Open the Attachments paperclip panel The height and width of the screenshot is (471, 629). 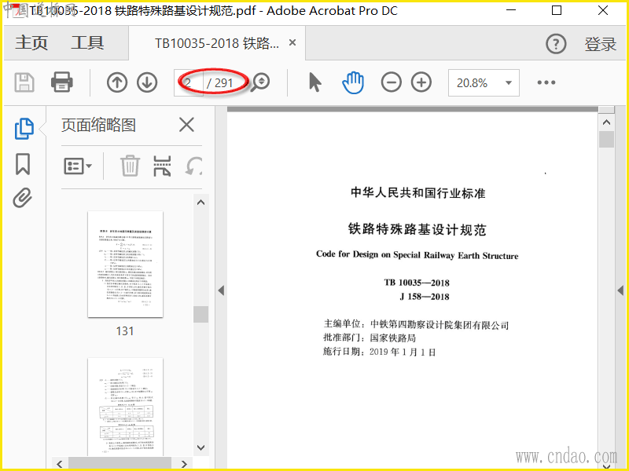23,198
